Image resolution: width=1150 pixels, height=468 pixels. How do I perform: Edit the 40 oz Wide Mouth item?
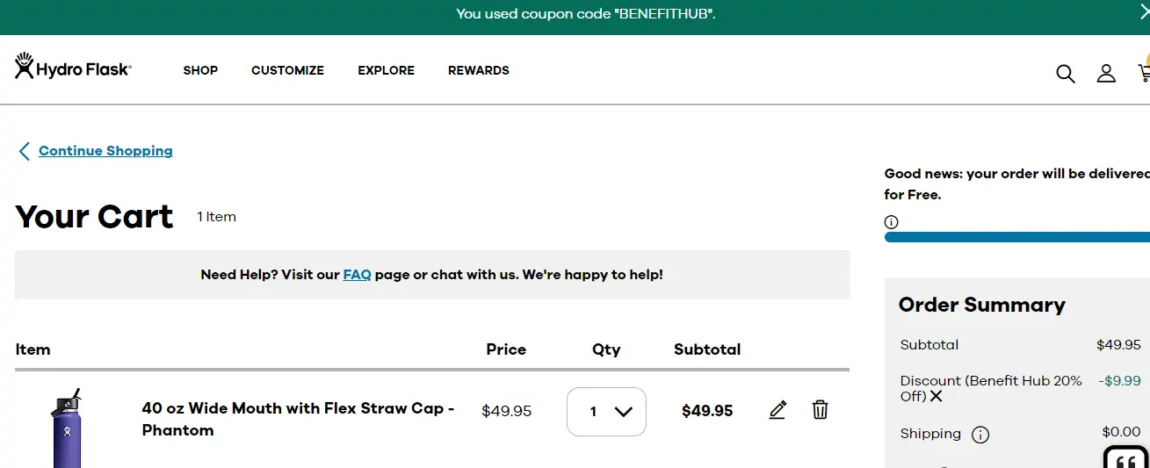point(778,410)
